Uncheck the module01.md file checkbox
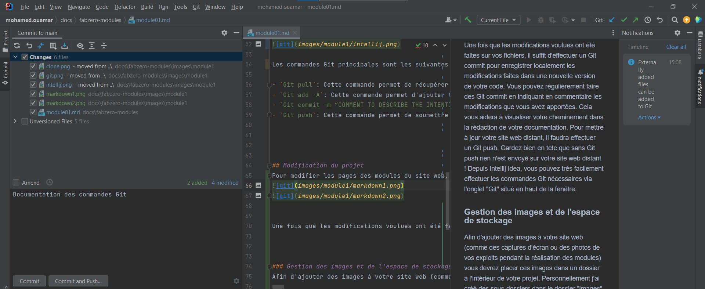Screen dimensions: 705x289 [x=33, y=112]
